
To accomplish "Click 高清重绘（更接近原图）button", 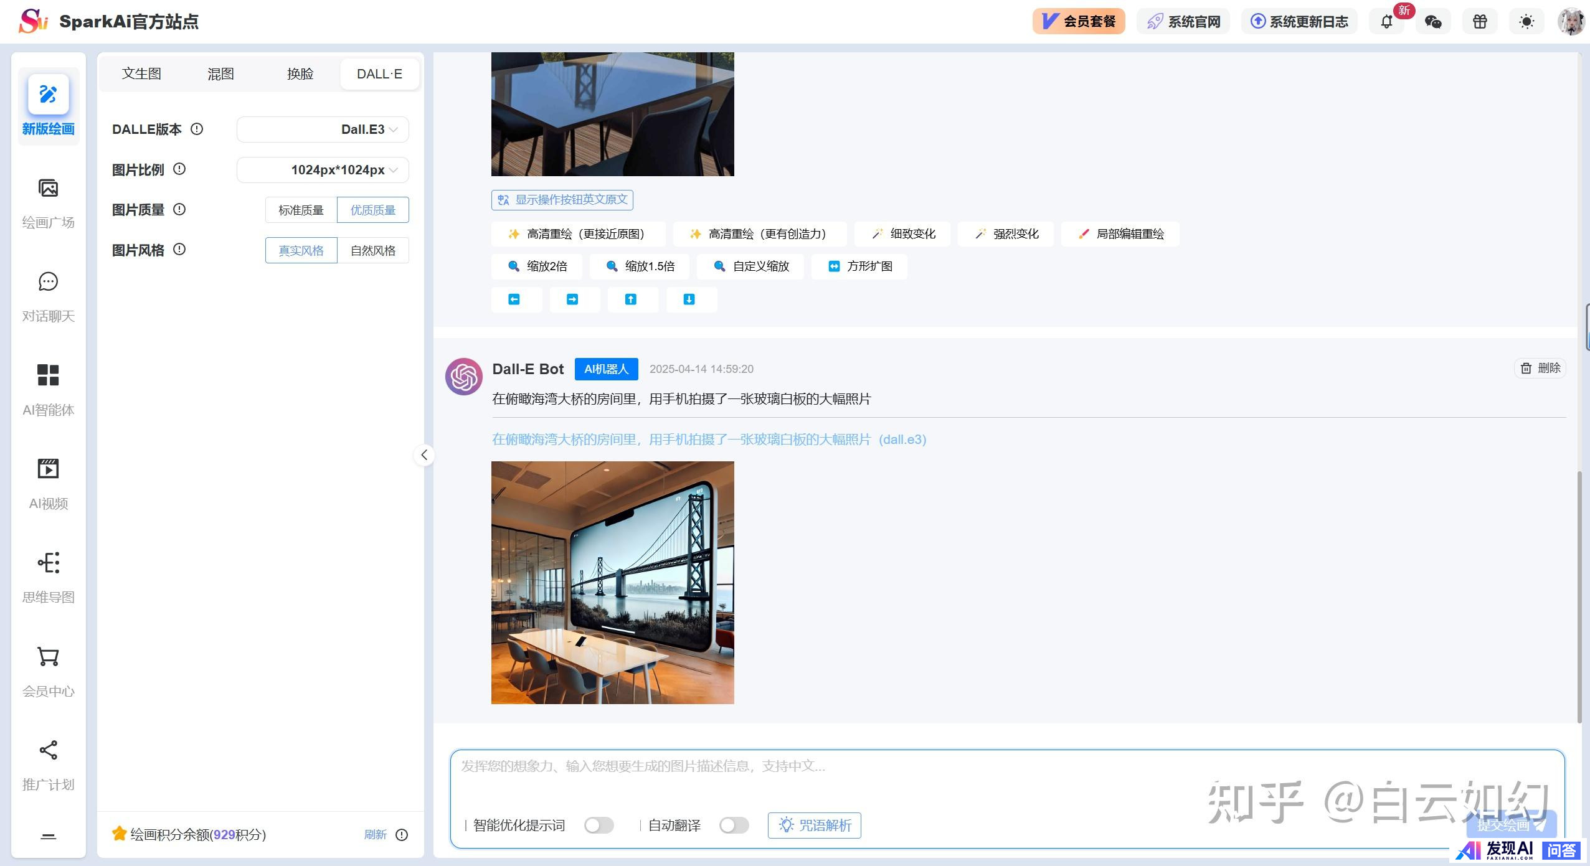I will click(x=578, y=234).
